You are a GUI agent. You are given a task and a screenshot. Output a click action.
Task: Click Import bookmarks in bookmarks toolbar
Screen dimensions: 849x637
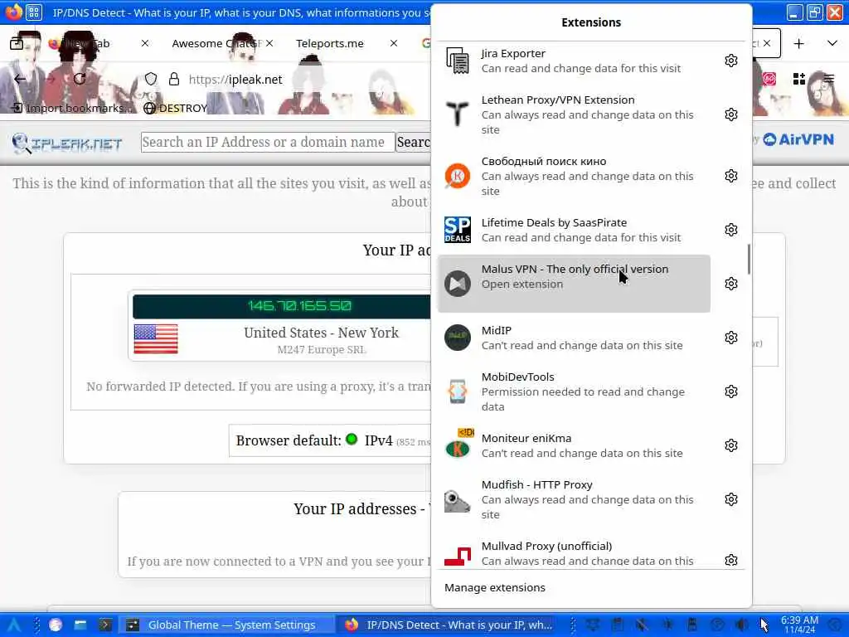pyautogui.click(x=70, y=108)
